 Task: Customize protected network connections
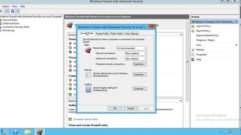140,64
